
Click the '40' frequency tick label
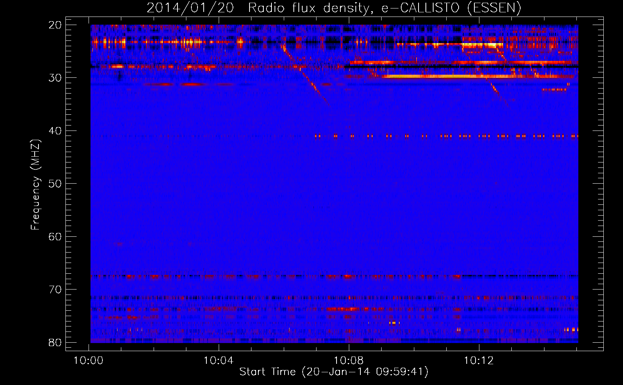click(x=55, y=131)
